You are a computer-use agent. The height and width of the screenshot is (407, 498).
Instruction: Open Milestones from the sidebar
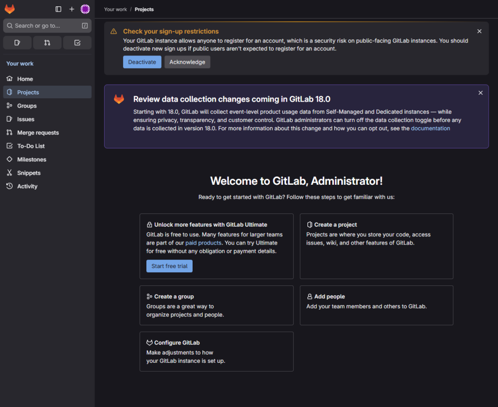click(32, 159)
